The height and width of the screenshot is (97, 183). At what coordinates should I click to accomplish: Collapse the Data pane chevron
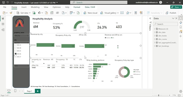pyautogui.click(x=173, y=19)
